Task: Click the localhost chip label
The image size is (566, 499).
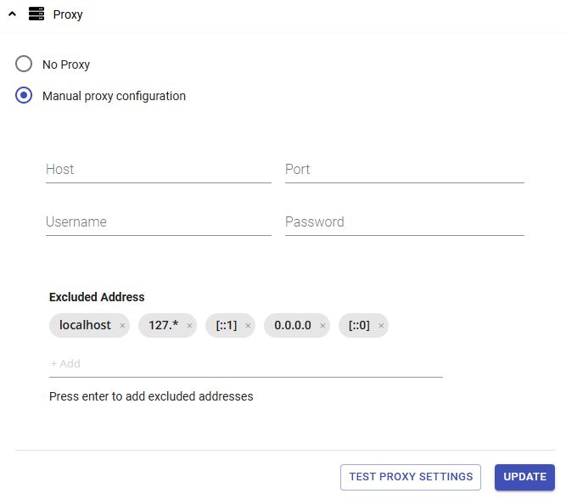Action: coord(85,326)
